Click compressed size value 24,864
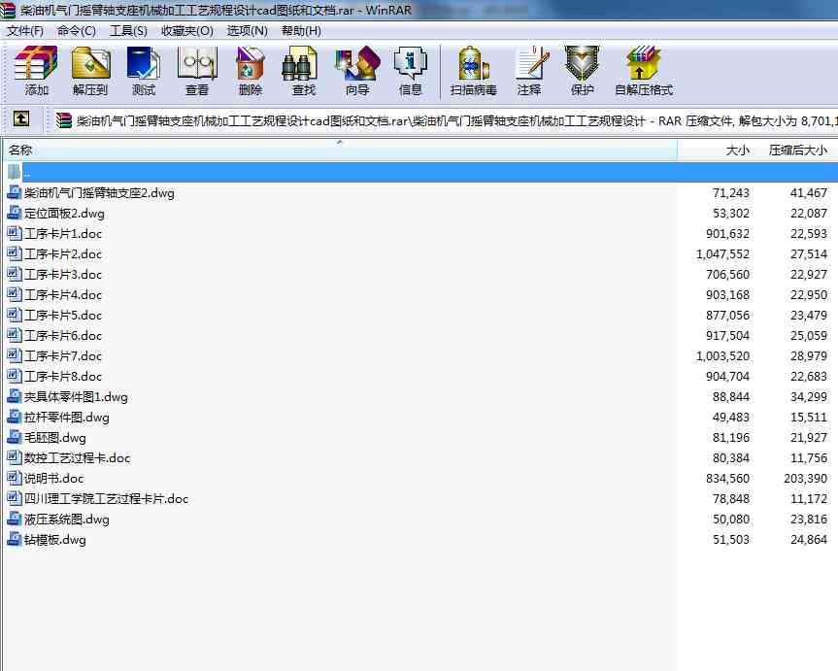The height and width of the screenshot is (671, 838). tap(809, 539)
